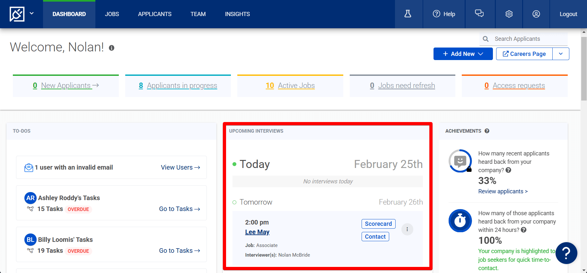This screenshot has height=273, width=587.
Task: Open the Scorecard for Lee May
Action: [x=378, y=224]
